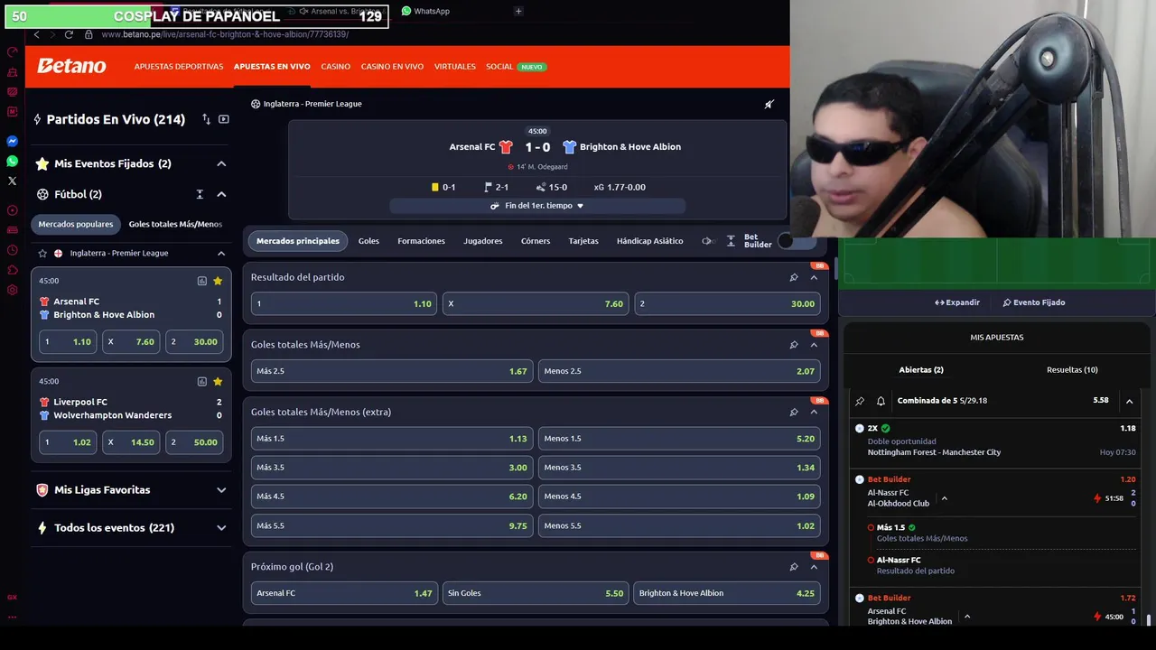
Task: Collapse Inglaterra - Premier League list in sidebar
Action: pyautogui.click(x=221, y=253)
